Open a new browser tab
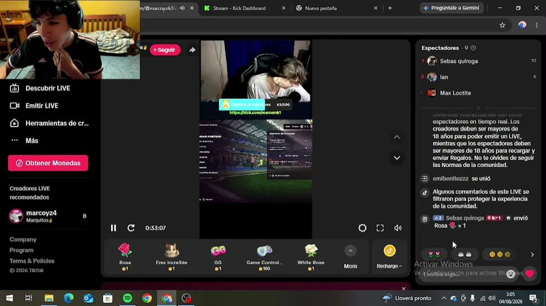 tap(390, 8)
